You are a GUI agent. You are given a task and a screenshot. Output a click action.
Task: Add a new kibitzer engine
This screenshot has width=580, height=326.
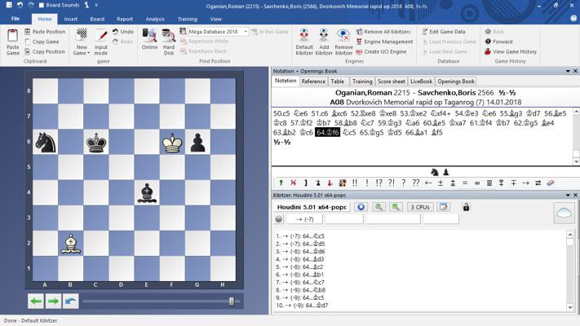324,40
